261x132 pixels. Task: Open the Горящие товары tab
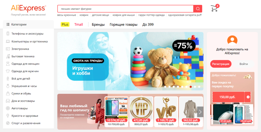pos(124,24)
